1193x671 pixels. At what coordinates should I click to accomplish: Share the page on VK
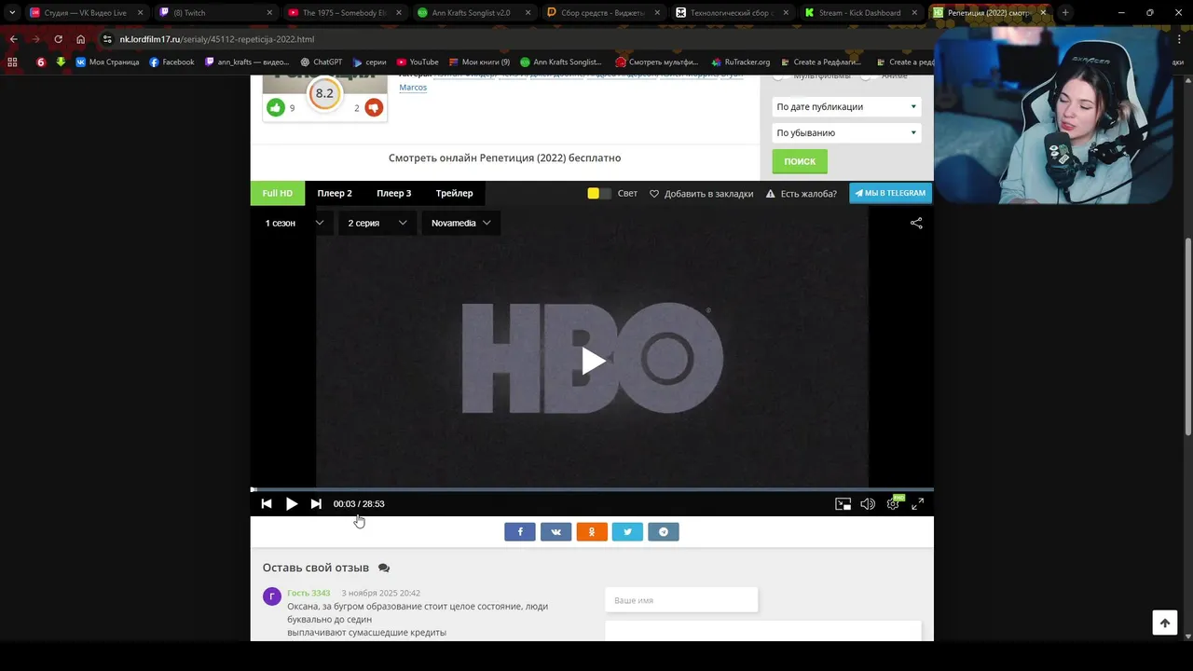pyautogui.click(x=555, y=532)
